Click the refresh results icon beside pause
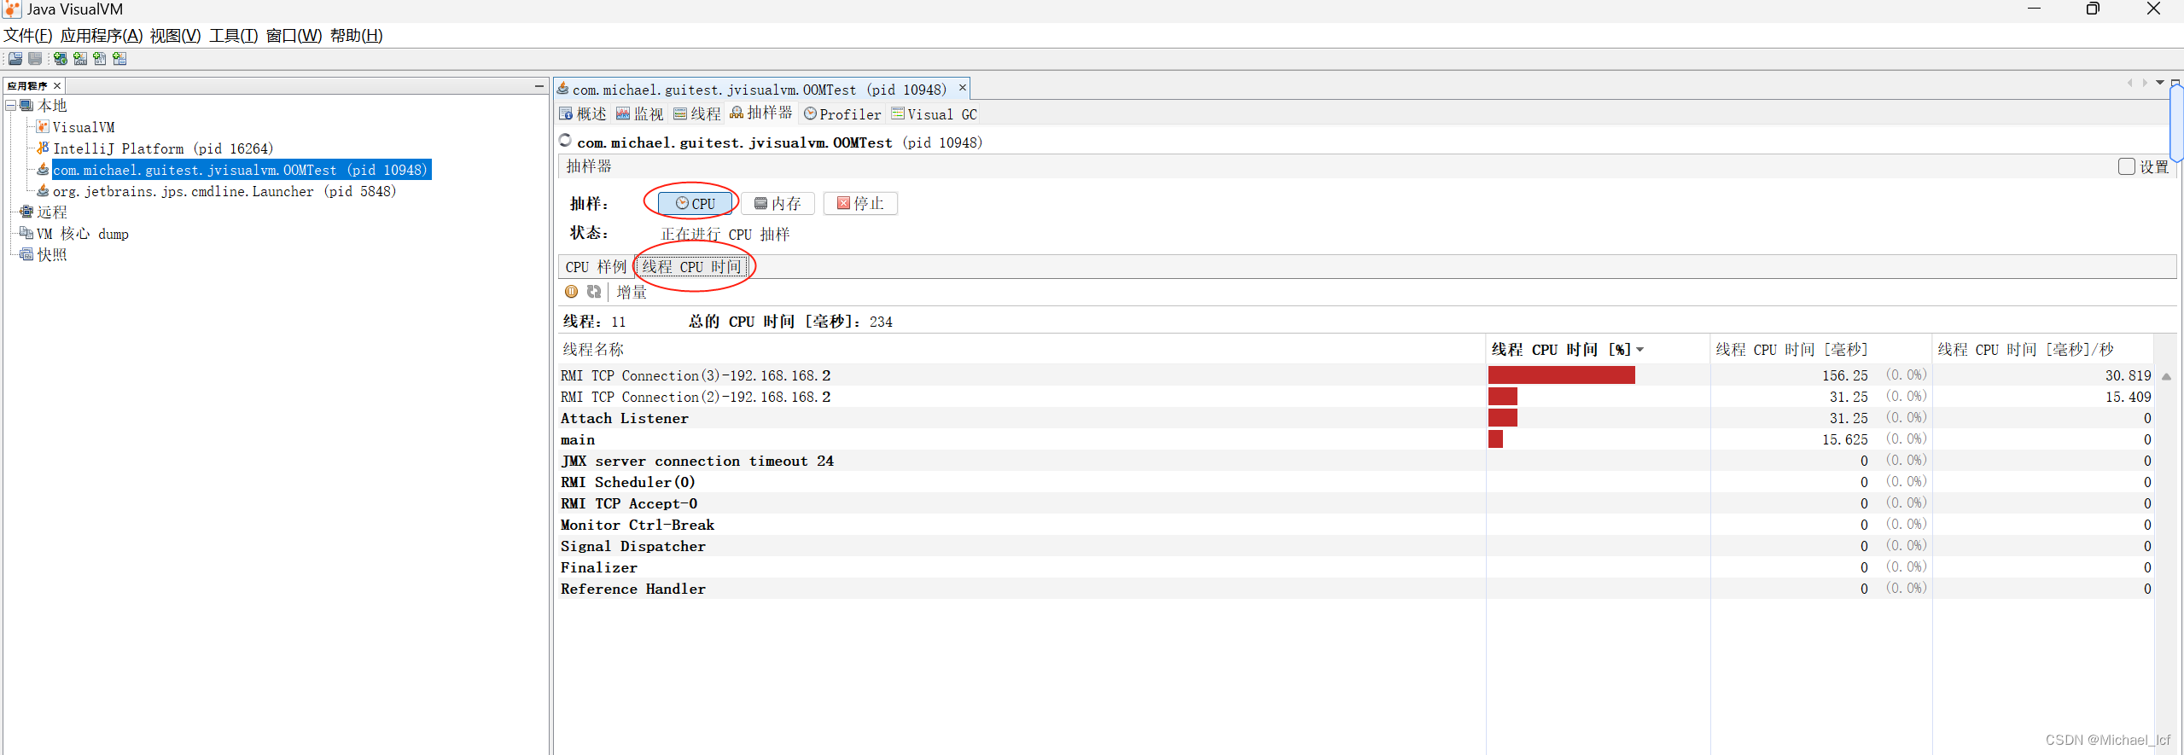Screen dimensions: 2184x755 [x=594, y=292]
